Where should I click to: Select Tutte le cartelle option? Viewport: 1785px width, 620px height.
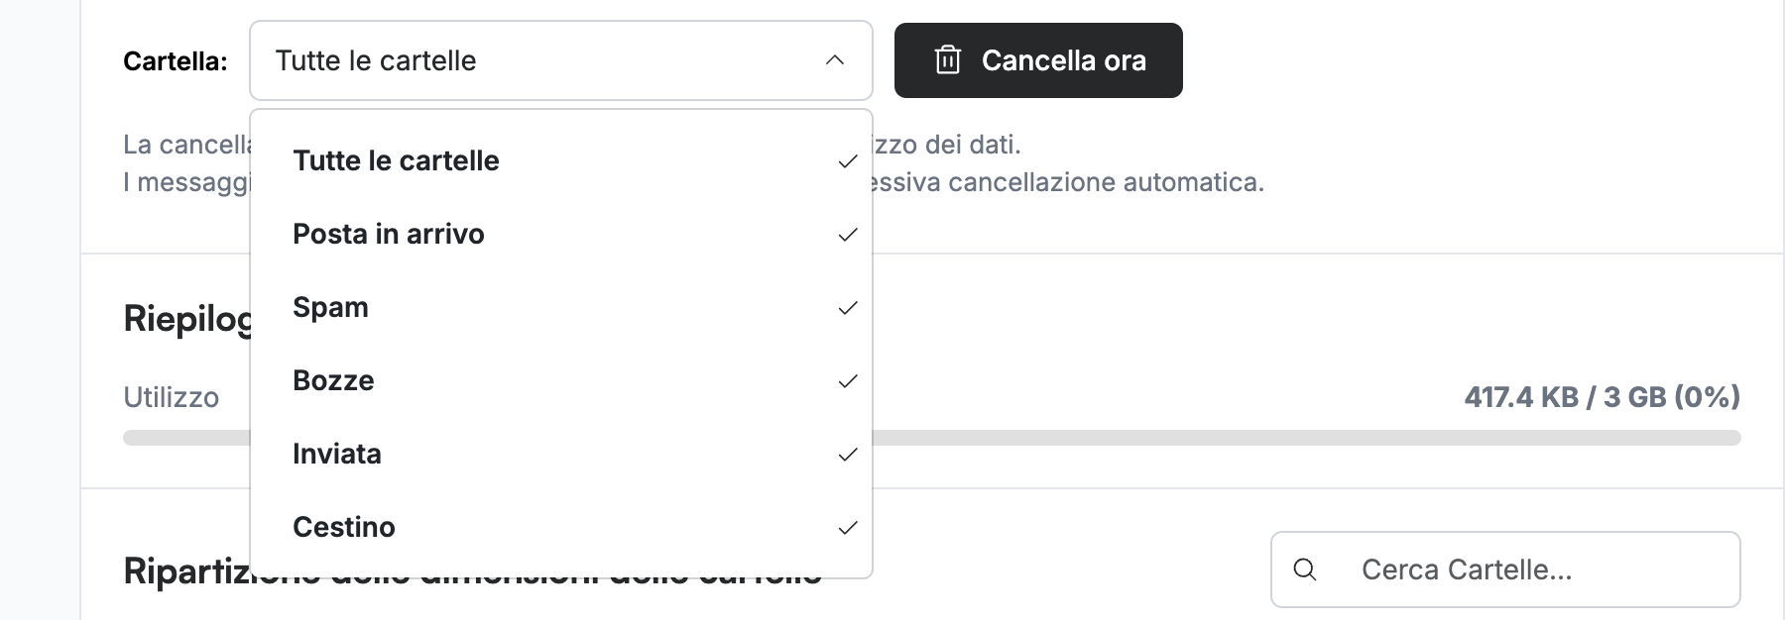click(561, 161)
